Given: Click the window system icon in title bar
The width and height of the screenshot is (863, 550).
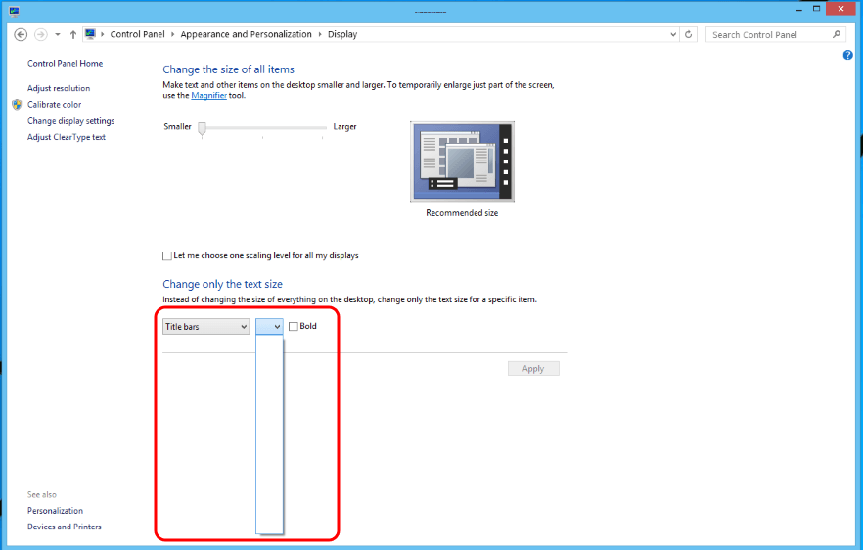Looking at the screenshot, I should 14,10.
